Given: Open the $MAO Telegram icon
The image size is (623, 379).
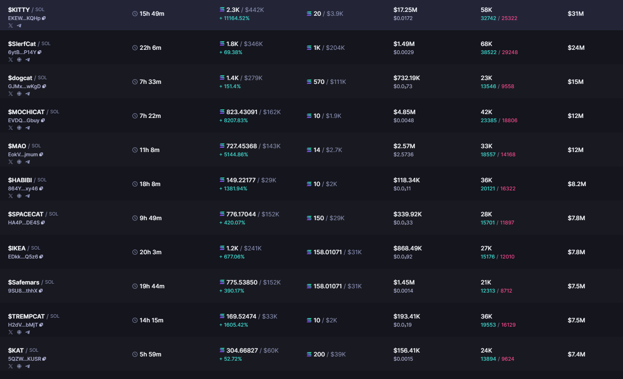Looking at the screenshot, I should 28,162.
